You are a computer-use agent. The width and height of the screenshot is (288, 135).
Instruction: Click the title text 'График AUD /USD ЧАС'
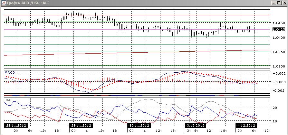28,3
